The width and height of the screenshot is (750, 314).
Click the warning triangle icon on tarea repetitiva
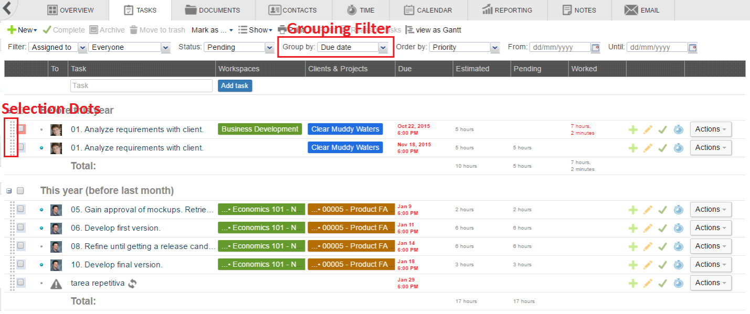[56, 284]
